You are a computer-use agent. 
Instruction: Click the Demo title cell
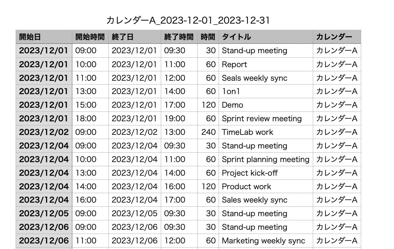(x=266, y=105)
